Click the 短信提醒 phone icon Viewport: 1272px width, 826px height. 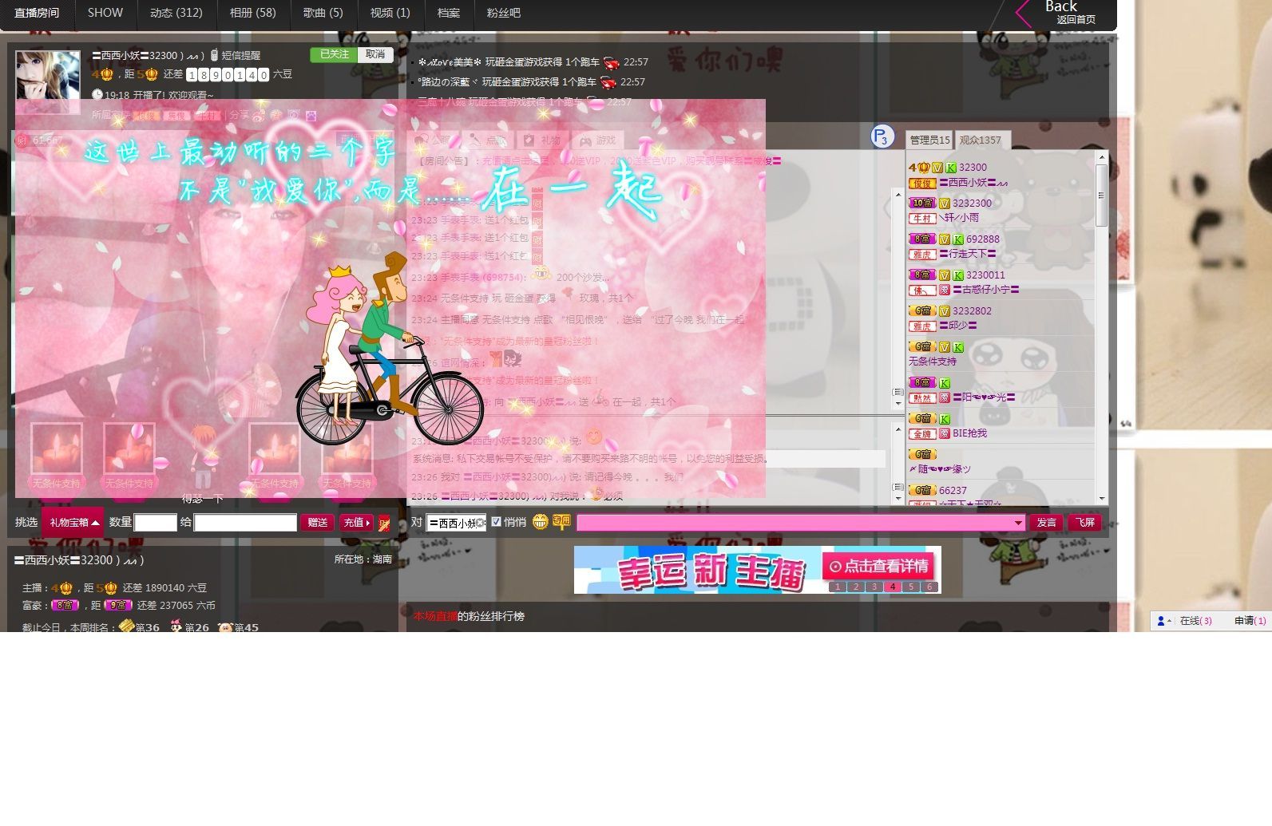tap(213, 55)
